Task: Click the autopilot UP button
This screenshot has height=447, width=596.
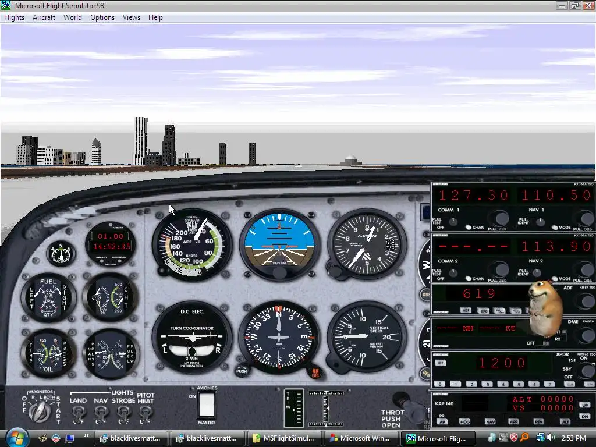Action: pos(584,405)
